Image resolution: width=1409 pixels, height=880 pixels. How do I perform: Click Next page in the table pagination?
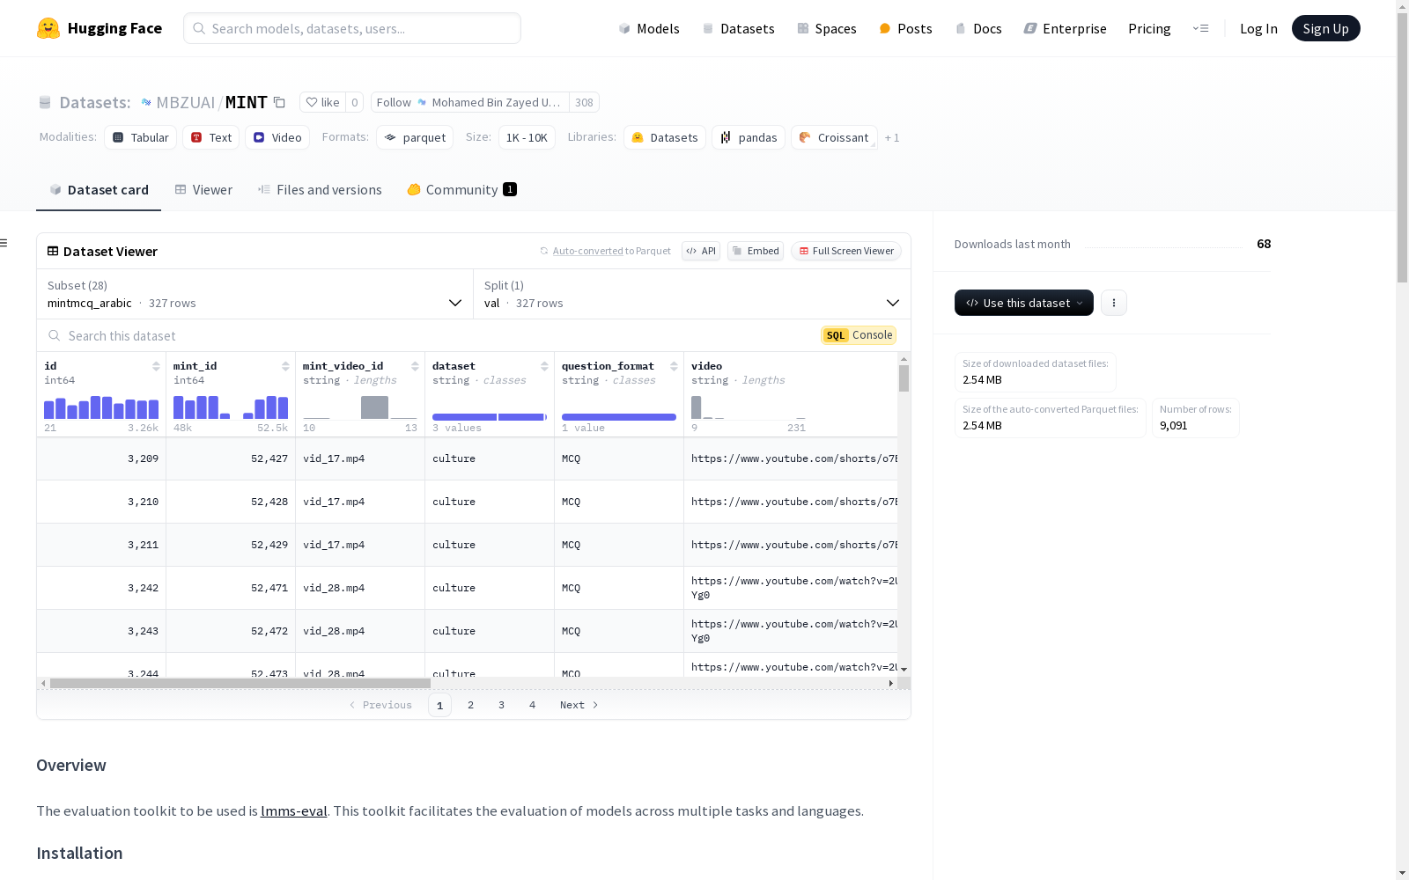click(x=579, y=705)
